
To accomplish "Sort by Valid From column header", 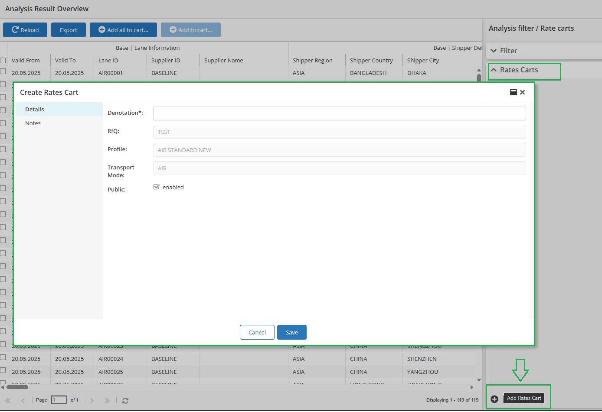I will (x=29, y=60).
